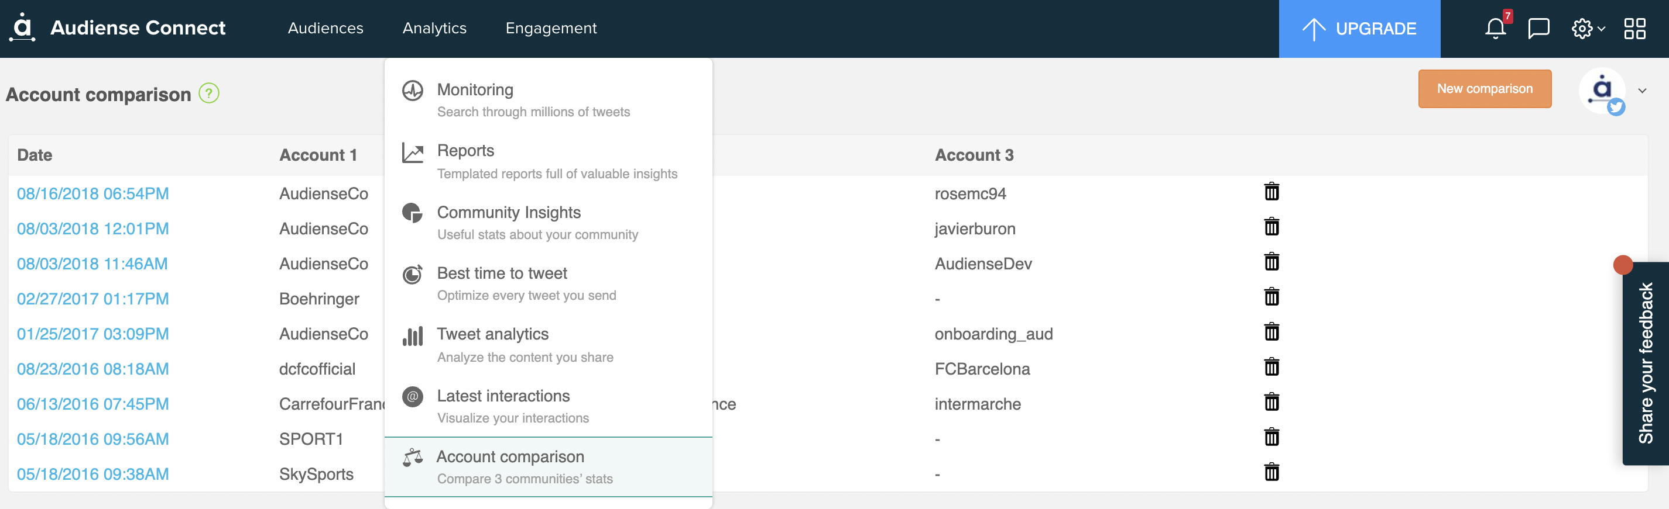The width and height of the screenshot is (1669, 509).
Task: Click the Best time to tweet clock icon
Action: (x=413, y=274)
